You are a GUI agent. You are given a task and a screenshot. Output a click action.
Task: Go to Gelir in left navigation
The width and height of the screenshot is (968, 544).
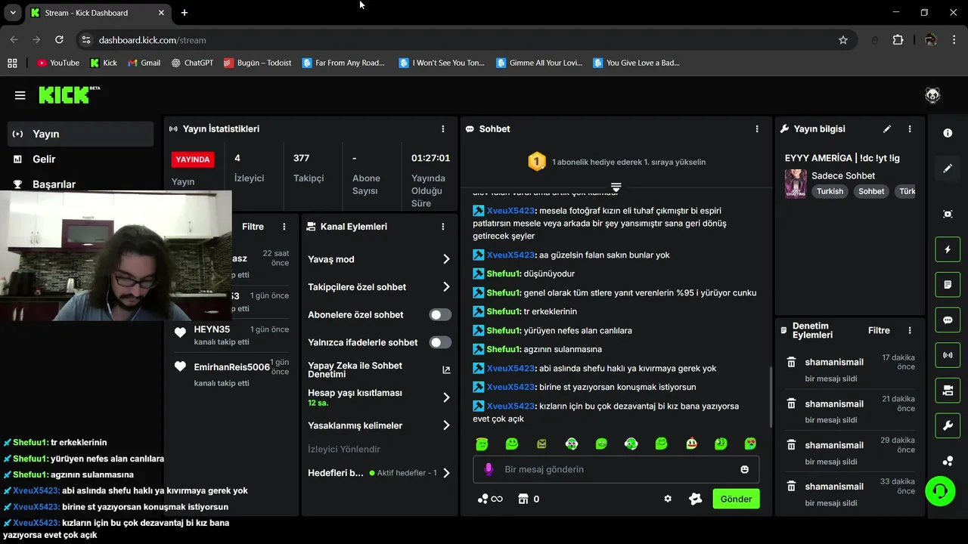pos(80,159)
